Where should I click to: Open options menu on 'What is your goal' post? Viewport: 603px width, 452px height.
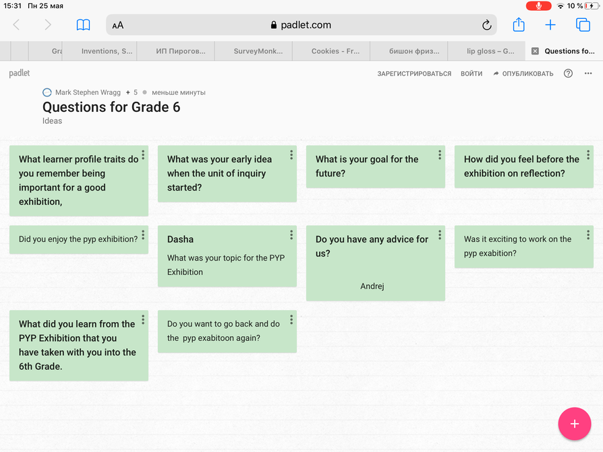(440, 155)
